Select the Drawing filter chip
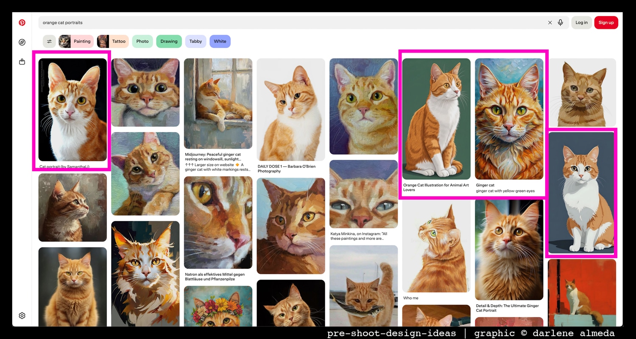 (x=169, y=41)
